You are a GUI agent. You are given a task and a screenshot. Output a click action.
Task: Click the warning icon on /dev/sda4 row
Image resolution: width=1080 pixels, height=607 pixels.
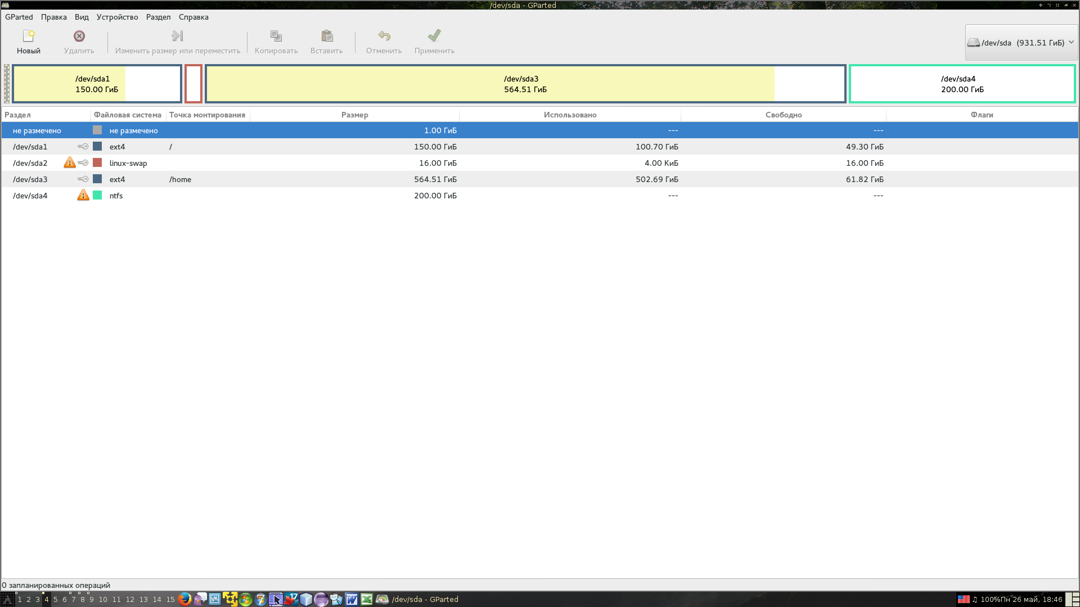[83, 195]
